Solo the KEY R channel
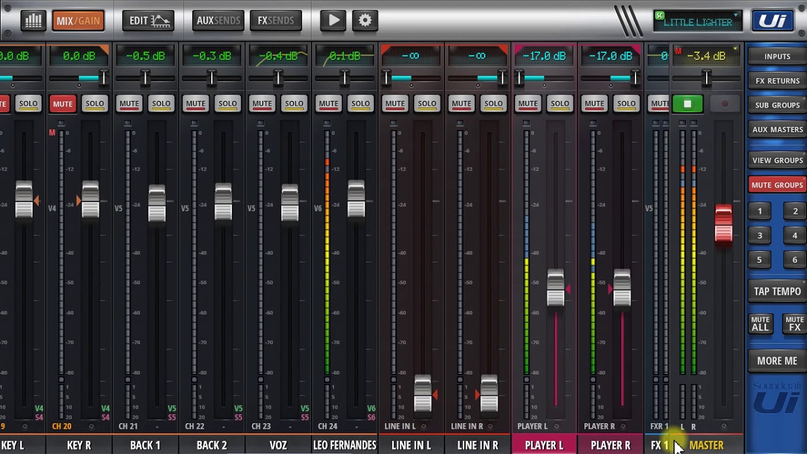The width and height of the screenshot is (807, 454). click(95, 103)
